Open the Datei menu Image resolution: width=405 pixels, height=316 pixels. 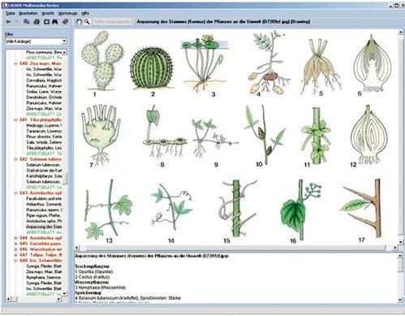(11, 13)
